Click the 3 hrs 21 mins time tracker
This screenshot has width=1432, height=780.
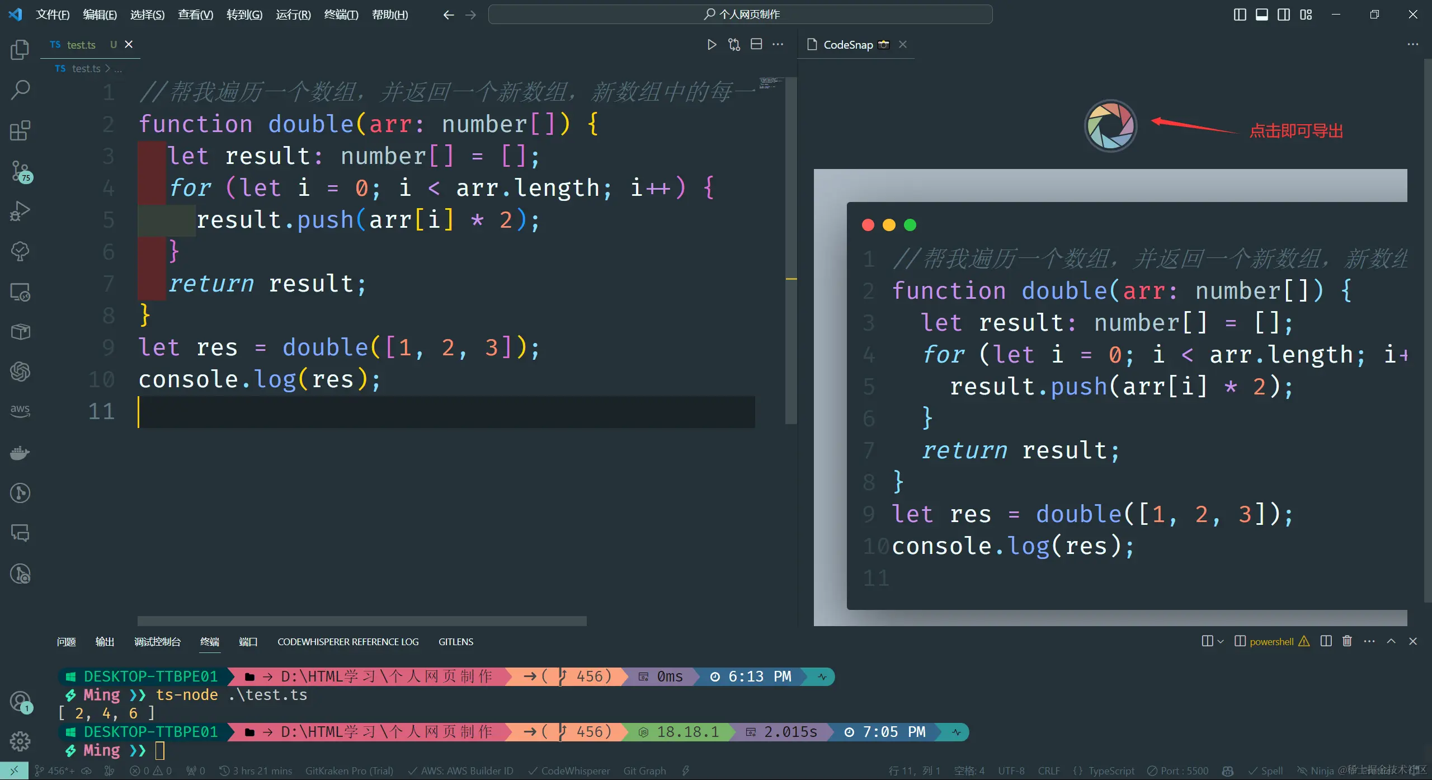(256, 770)
